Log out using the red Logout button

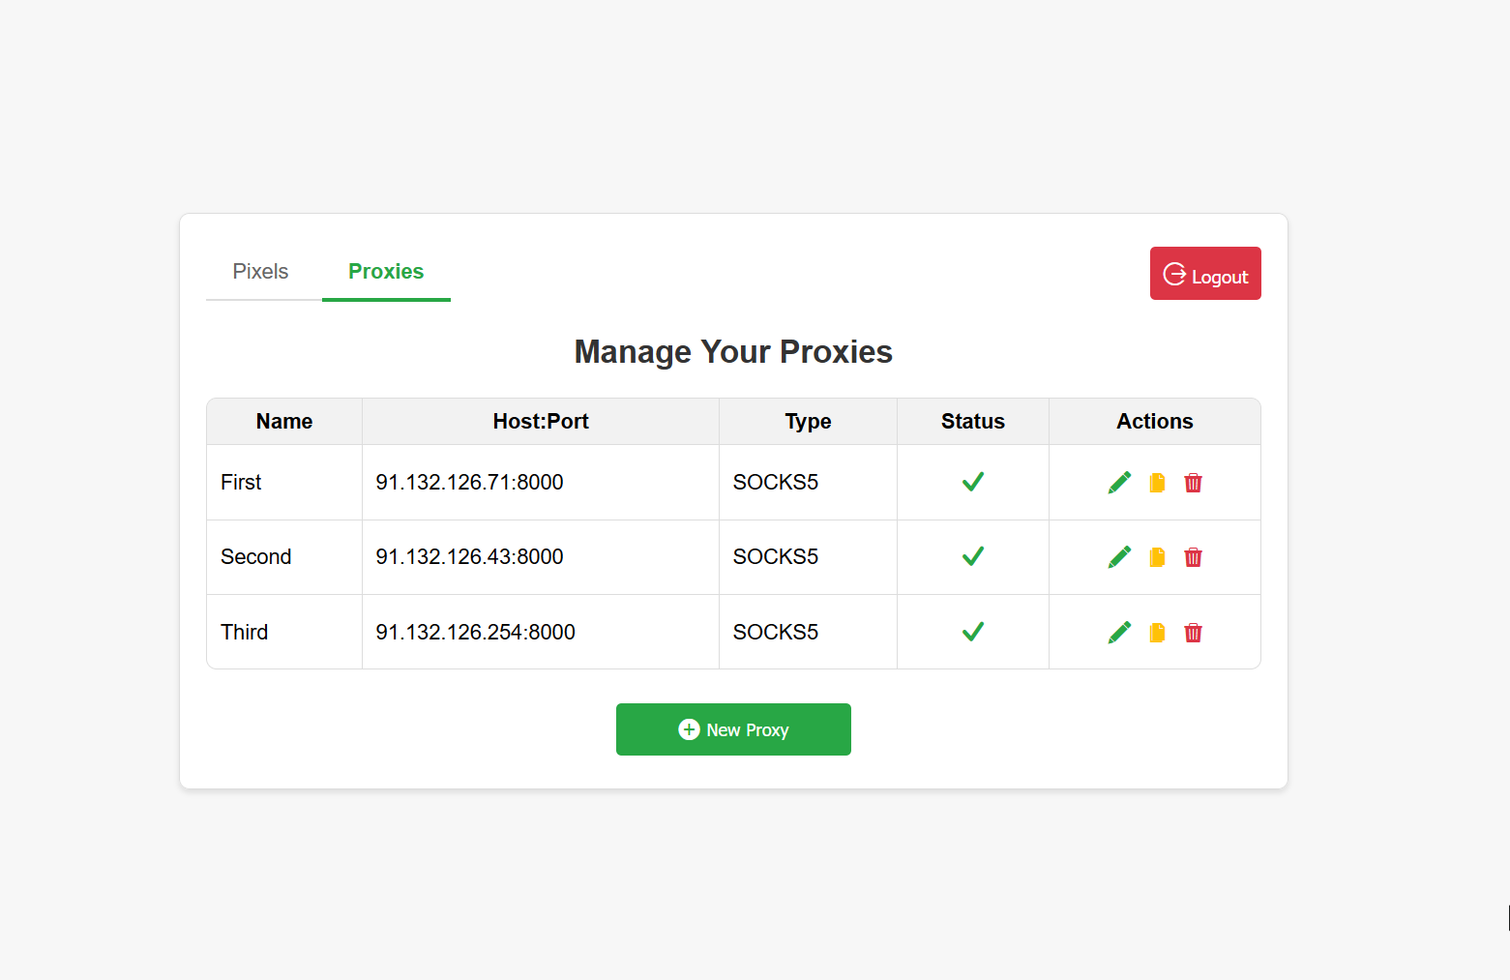pos(1205,274)
